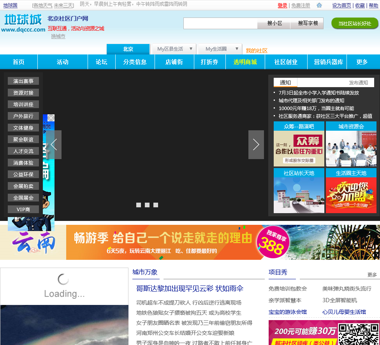The width and height of the screenshot is (380, 345).
Task: Open notice 城市代理及相关部门发布的通知
Action: [311, 100]
